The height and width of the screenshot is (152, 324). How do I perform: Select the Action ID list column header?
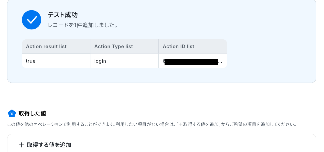[178, 46]
